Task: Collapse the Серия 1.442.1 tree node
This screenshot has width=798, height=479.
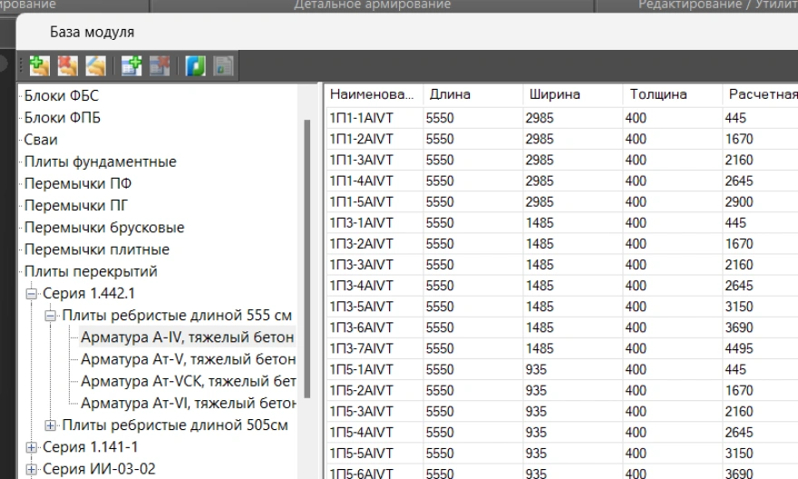Action: (33, 294)
